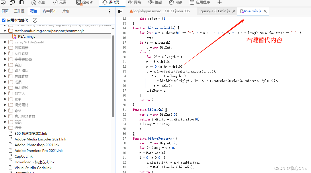Viewport: 311px width, 173px height.
Task: Open the 应用程序 (Application) tab
Action: click(200, 2)
